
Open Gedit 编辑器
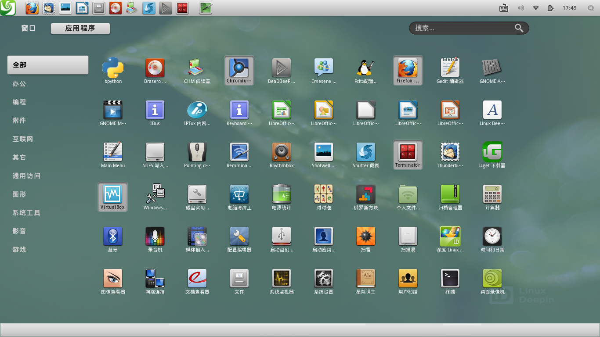coord(450,71)
